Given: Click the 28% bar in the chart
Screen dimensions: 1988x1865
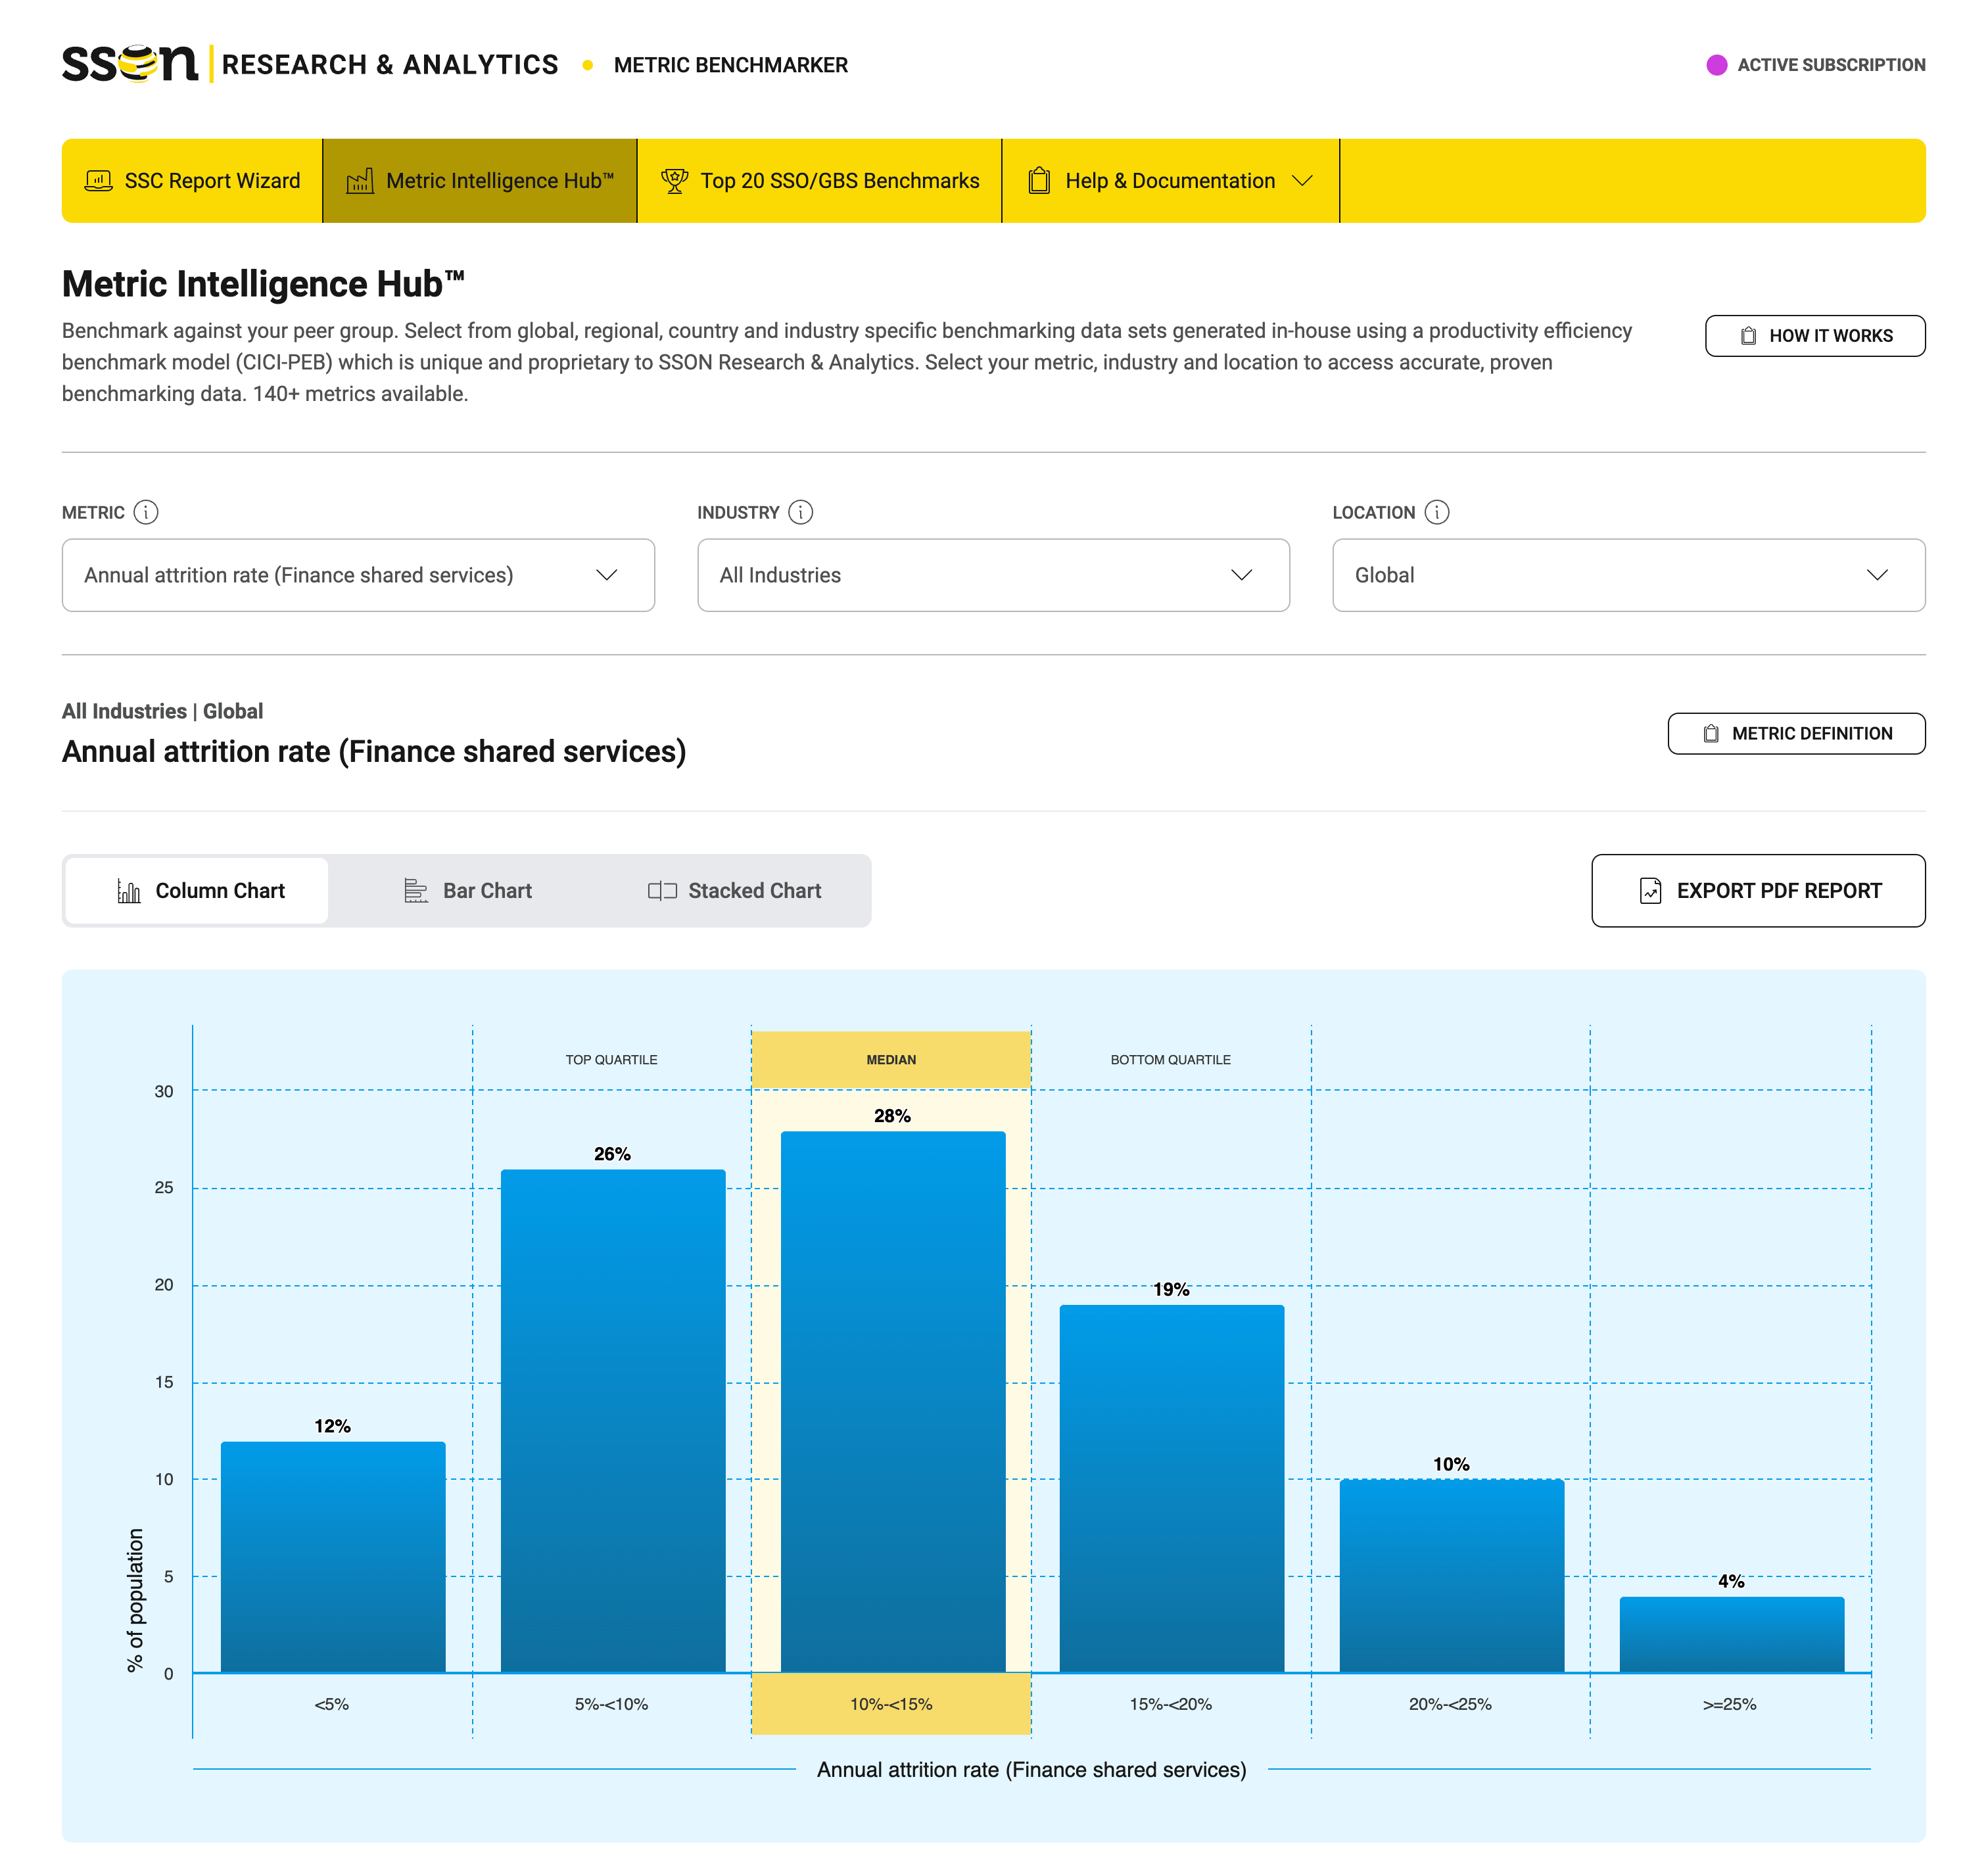Looking at the screenshot, I should pos(892,1400).
